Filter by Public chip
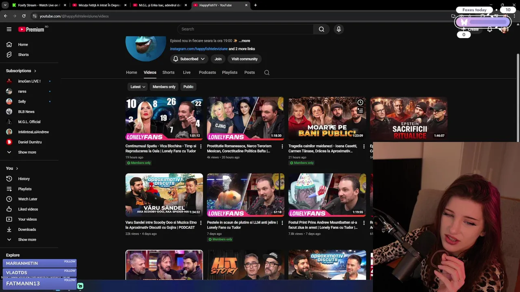This screenshot has height=292, width=520. pyautogui.click(x=188, y=87)
